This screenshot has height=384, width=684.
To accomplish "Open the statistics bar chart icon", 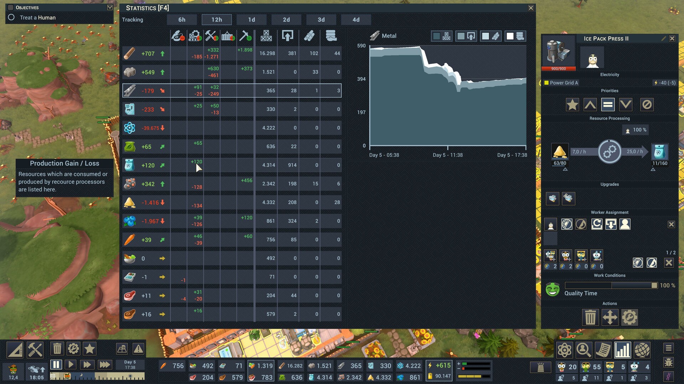I will tap(622, 350).
